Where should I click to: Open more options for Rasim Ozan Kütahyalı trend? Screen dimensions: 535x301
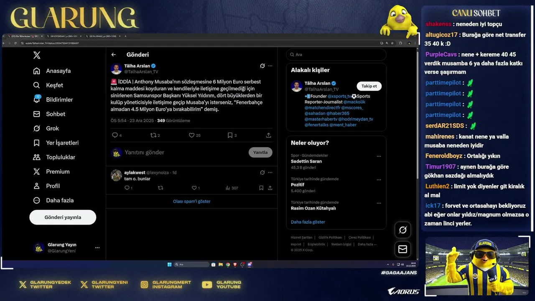(x=379, y=203)
